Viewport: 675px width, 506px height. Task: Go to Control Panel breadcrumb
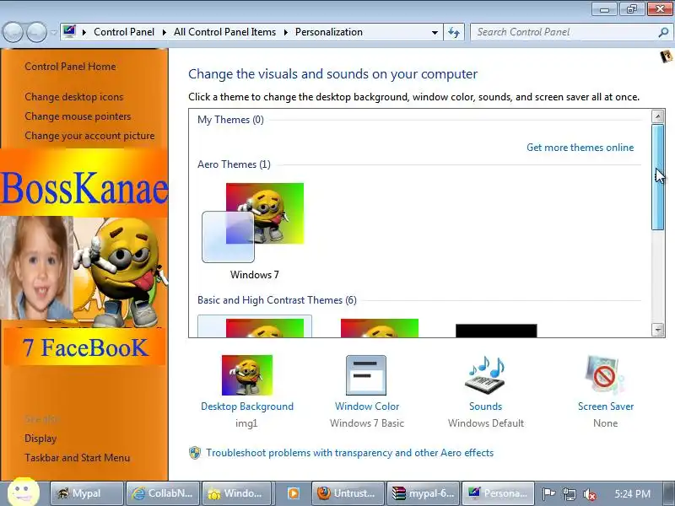[124, 32]
